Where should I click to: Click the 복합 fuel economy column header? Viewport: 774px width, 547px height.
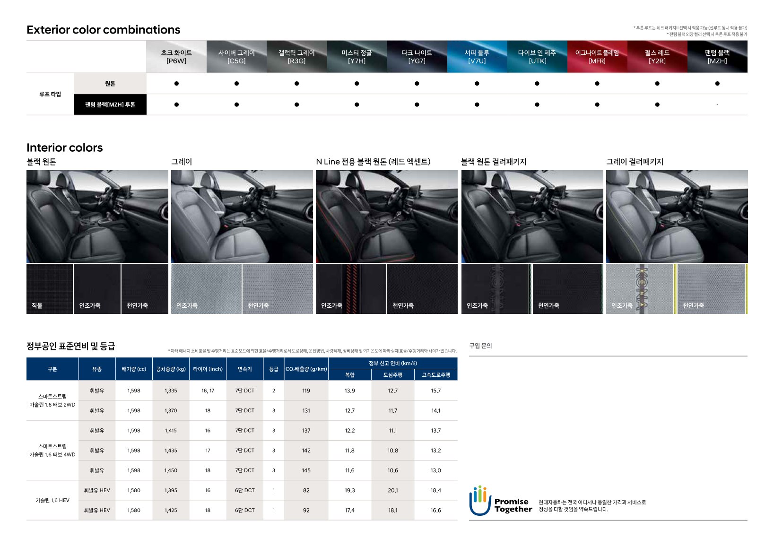click(349, 375)
